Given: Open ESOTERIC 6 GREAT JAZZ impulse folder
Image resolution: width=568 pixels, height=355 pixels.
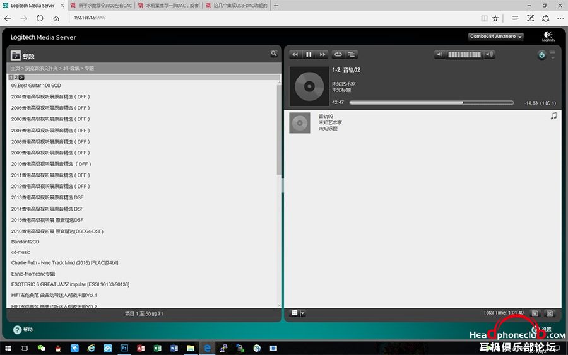Looking at the screenshot, I should (x=70, y=284).
